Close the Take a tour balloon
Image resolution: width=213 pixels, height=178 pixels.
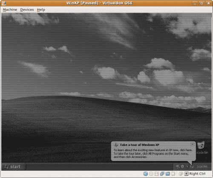pos(192,144)
